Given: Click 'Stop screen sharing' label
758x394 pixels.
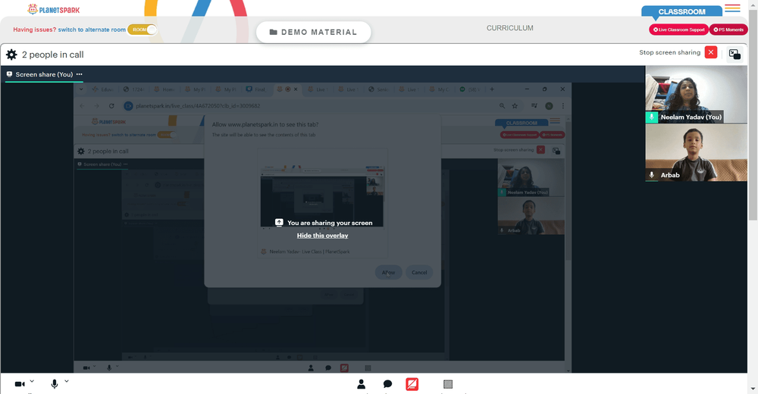Looking at the screenshot, I should [x=669, y=52].
